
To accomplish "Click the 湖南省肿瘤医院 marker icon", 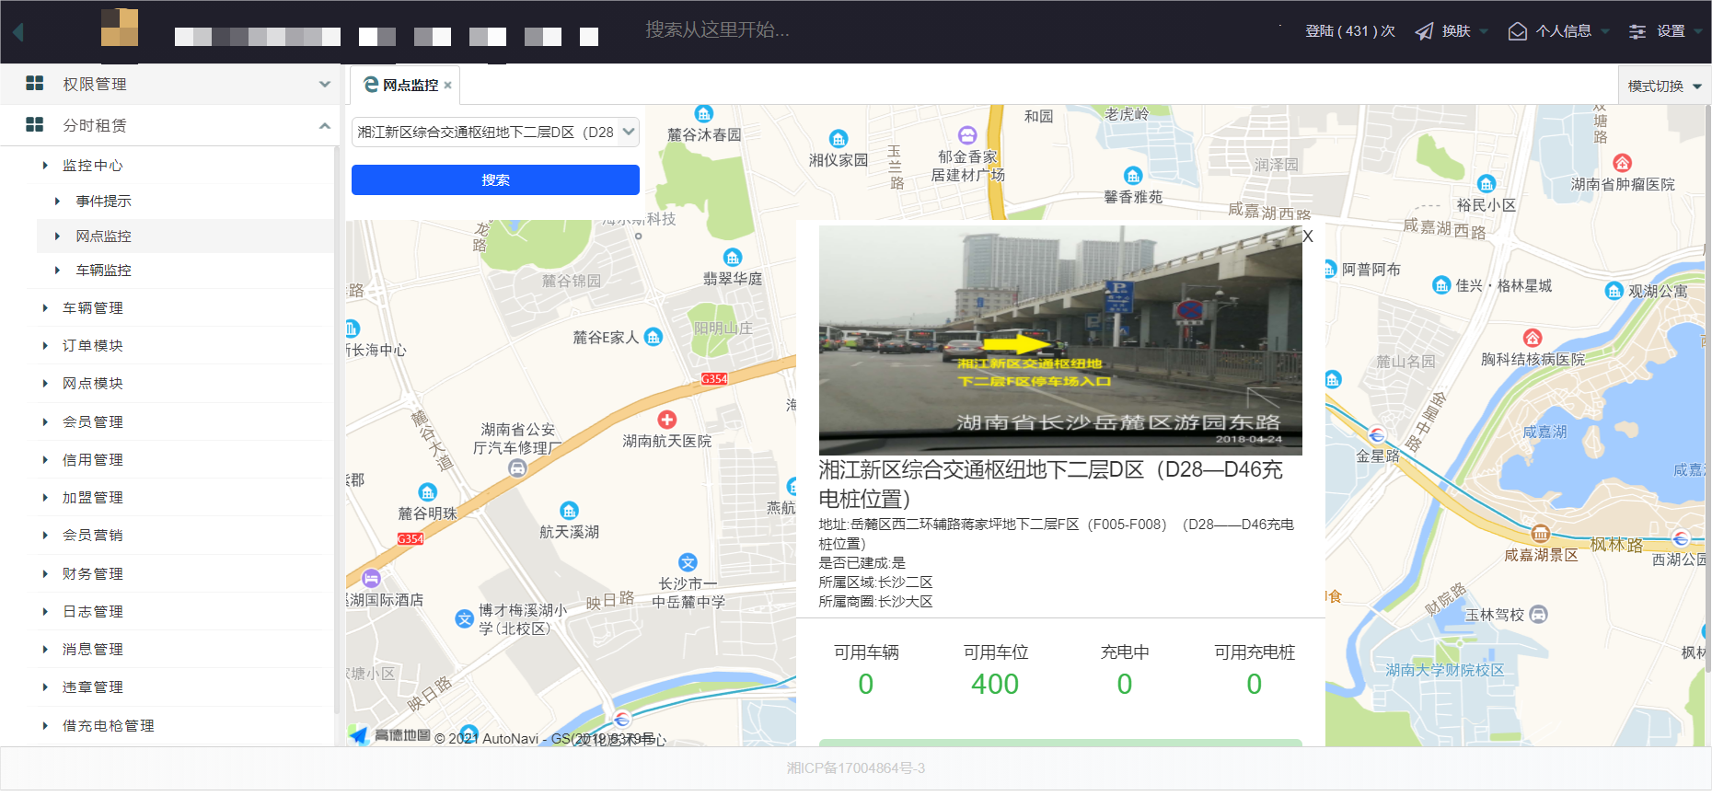I will (1623, 163).
